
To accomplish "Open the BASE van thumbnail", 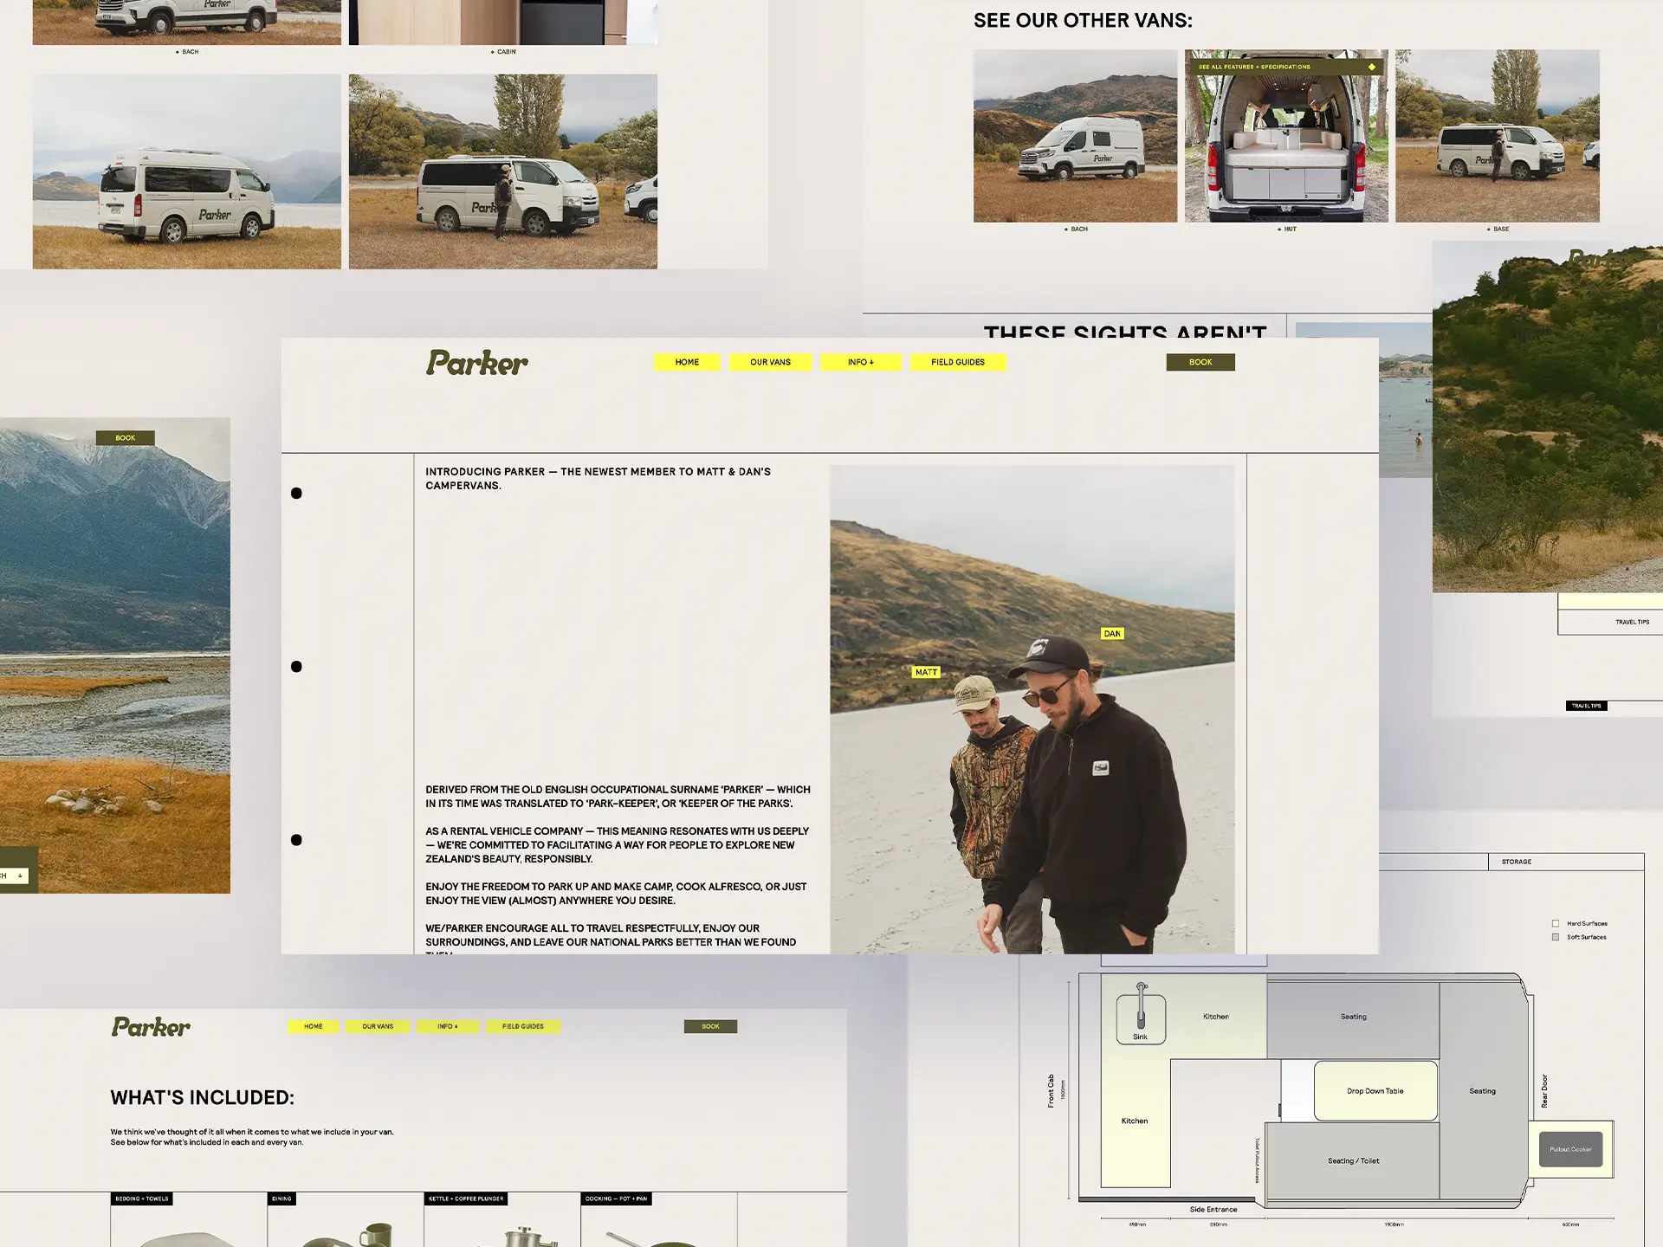I will click(x=1498, y=136).
